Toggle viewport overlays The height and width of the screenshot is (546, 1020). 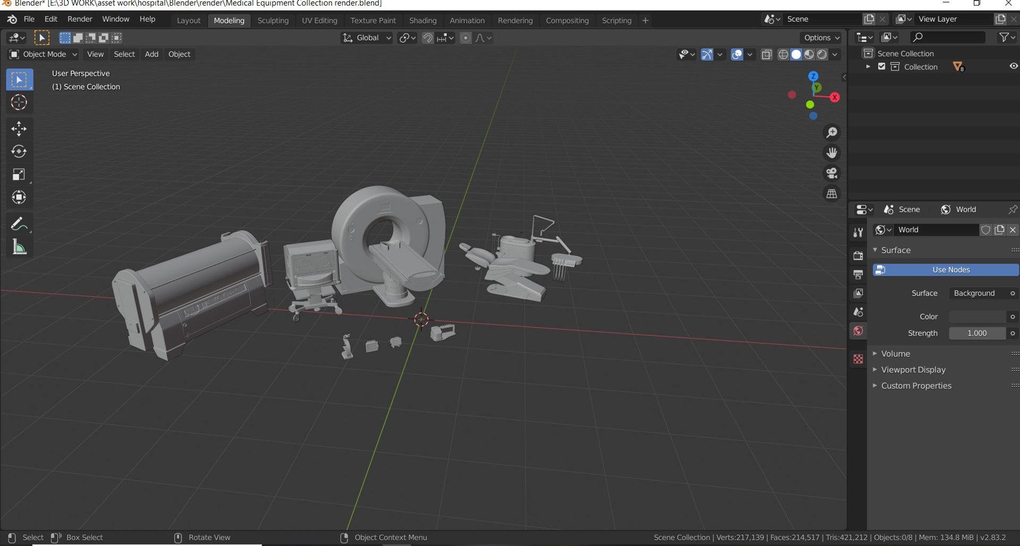tap(737, 55)
